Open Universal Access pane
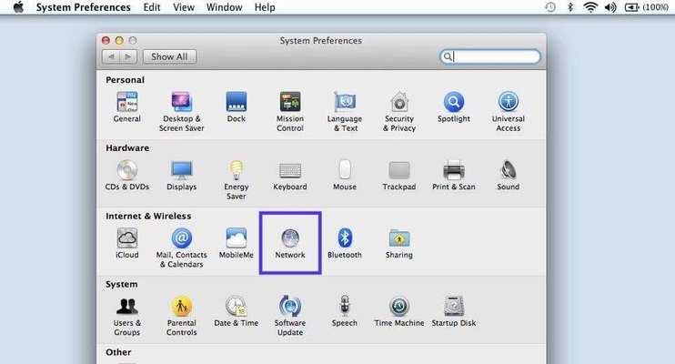Viewport: 675px width, 364px height. [x=509, y=112]
